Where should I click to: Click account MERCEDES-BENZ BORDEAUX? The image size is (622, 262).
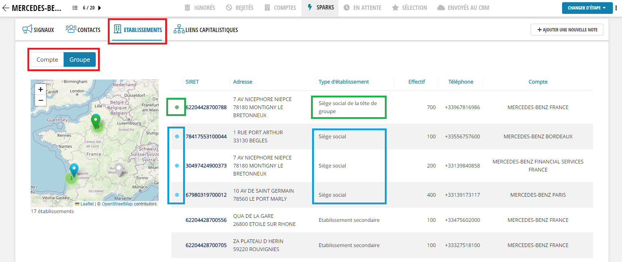(x=538, y=136)
